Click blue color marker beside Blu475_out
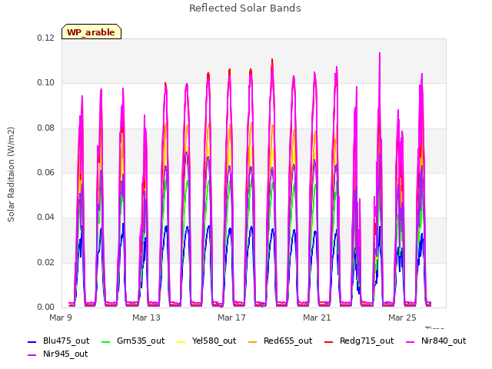 pos(32,341)
